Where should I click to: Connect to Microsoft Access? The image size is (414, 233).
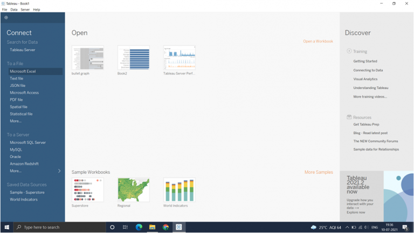[x=24, y=93]
